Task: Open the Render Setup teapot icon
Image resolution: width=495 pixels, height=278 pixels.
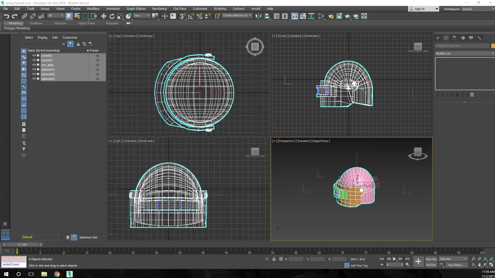Action: (x=331, y=16)
